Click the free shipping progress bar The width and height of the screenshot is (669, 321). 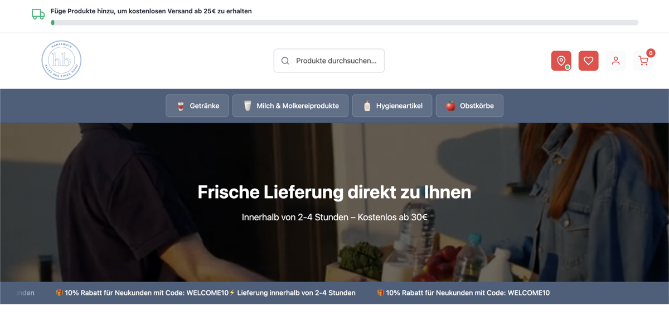point(345,23)
